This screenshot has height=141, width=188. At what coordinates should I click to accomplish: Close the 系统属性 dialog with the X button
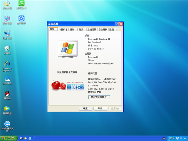point(121,24)
